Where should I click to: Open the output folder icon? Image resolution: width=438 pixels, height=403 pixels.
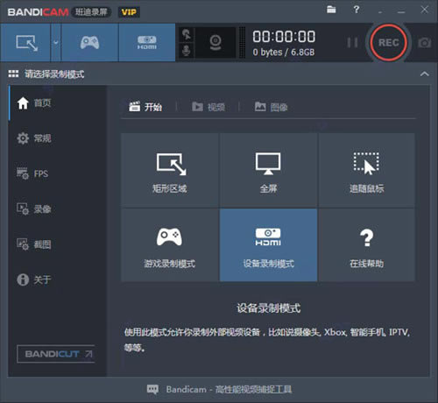click(x=331, y=10)
